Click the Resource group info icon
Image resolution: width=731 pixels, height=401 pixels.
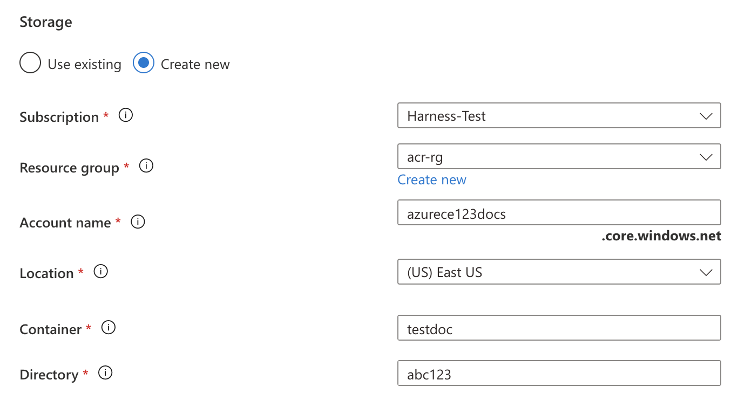tap(146, 166)
